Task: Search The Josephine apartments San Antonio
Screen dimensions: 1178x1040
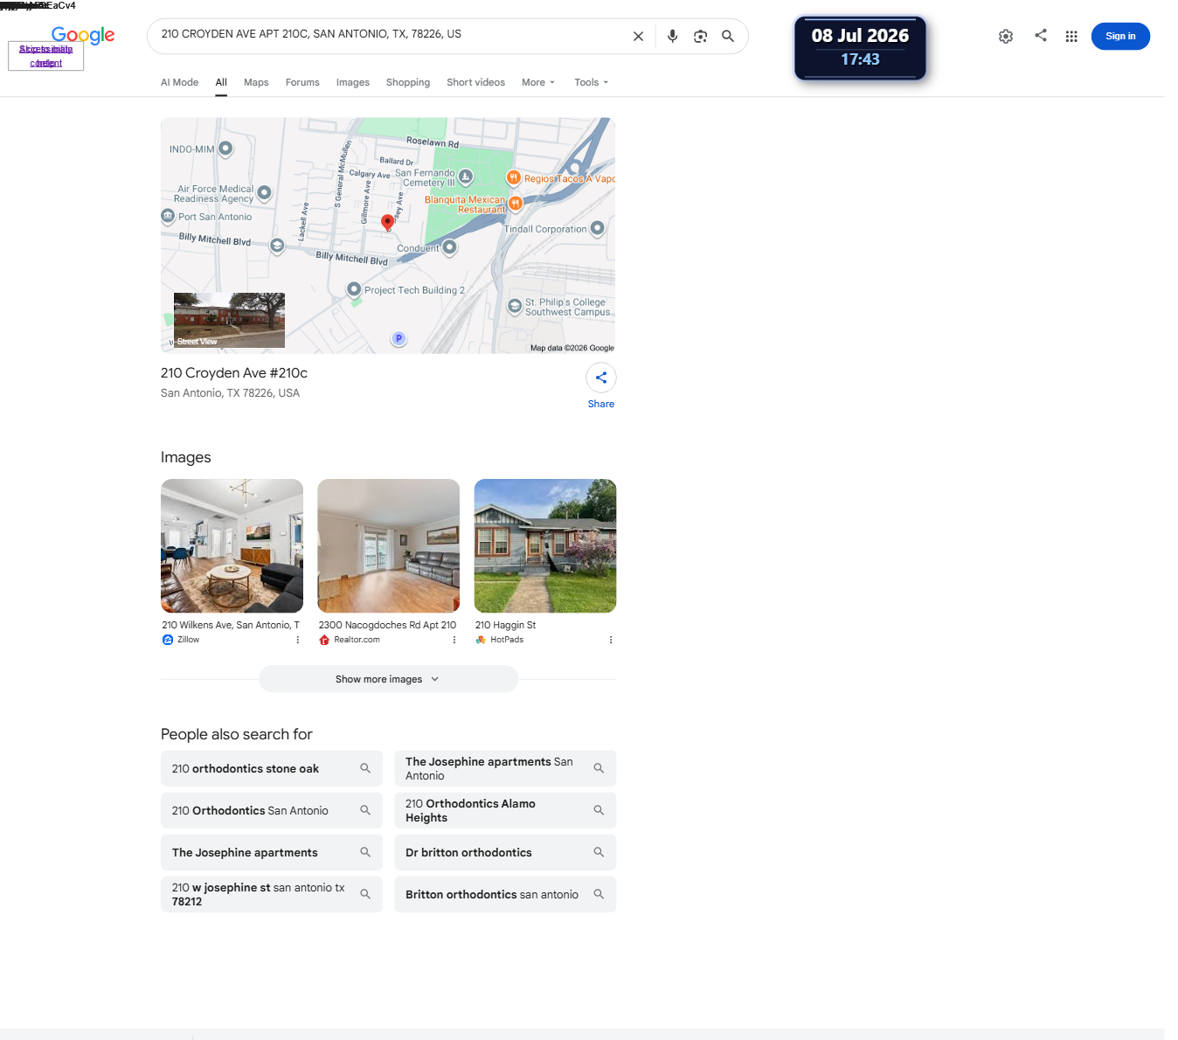Action: point(505,769)
